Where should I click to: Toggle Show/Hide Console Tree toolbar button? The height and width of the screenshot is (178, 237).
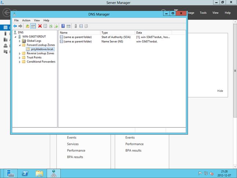(33, 26)
